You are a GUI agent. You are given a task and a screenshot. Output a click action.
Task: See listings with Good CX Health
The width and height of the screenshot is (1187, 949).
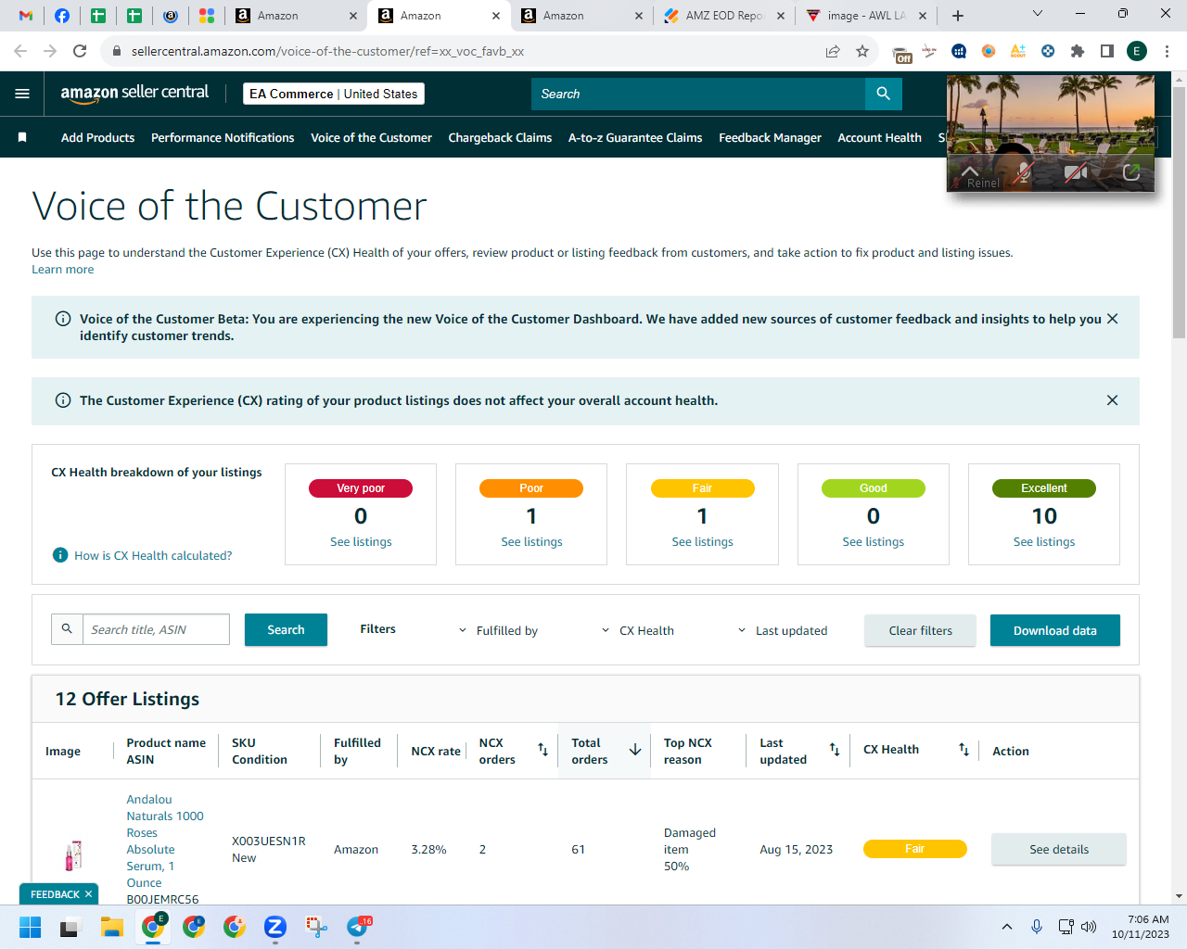tap(873, 542)
